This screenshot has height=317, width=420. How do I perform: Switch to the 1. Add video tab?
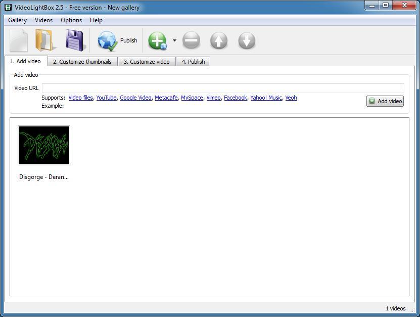tap(26, 61)
